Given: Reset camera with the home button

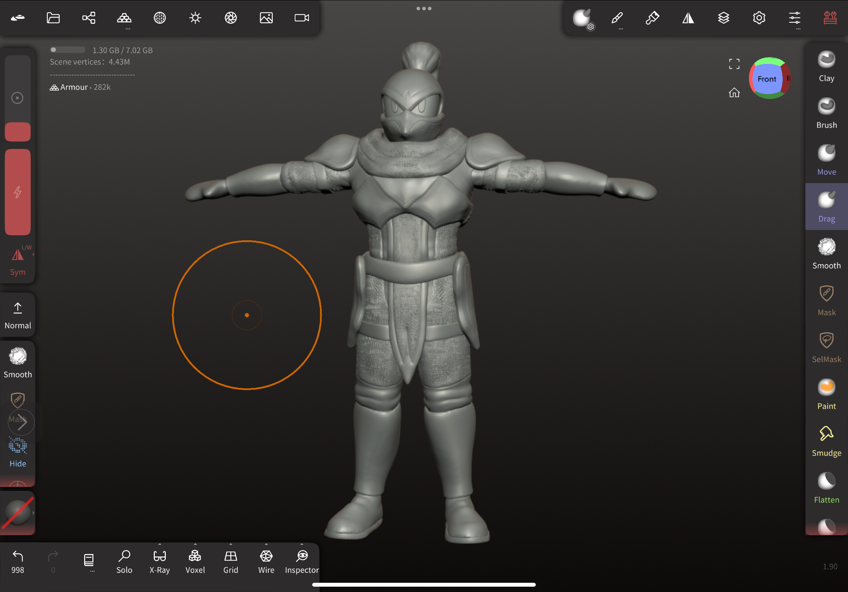Looking at the screenshot, I should click(x=734, y=92).
